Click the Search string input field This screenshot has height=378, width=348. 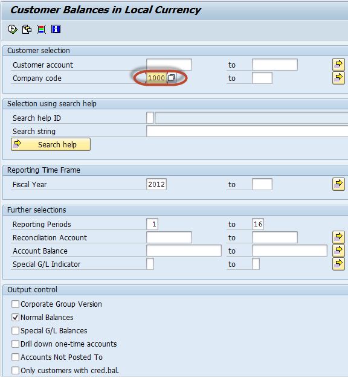pyautogui.click(x=247, y=131)
